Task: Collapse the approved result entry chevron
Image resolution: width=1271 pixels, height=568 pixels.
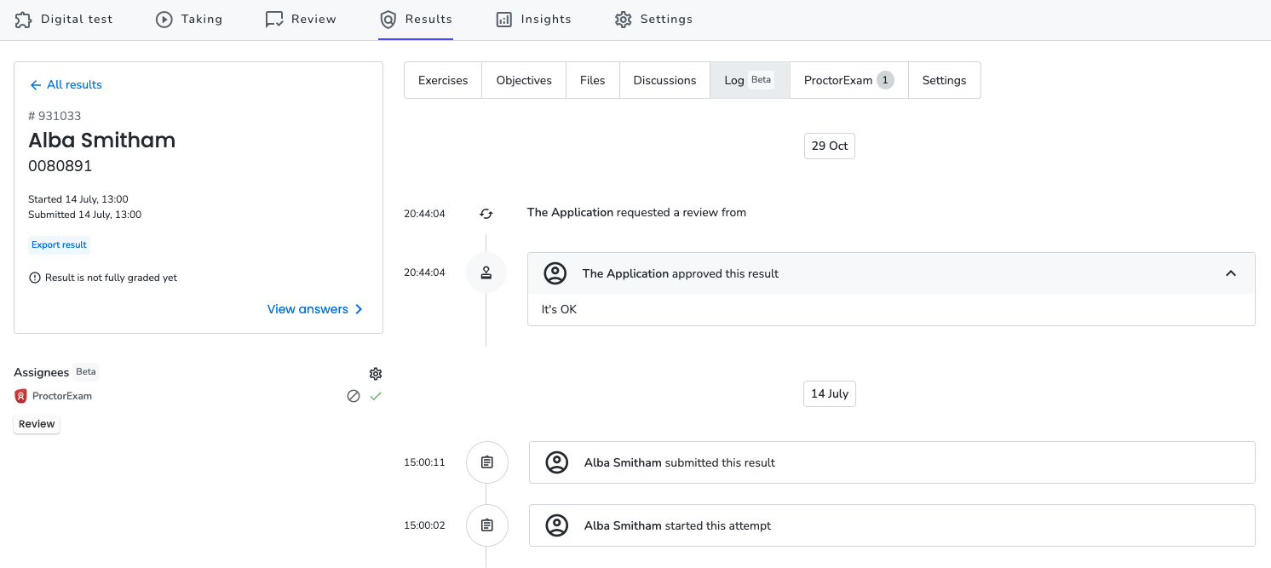Action: (x=1231, y=273)
